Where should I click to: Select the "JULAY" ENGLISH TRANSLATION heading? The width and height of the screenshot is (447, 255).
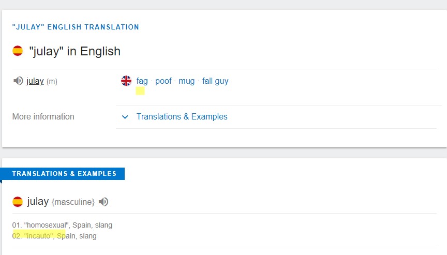click(x=76, y=27)
